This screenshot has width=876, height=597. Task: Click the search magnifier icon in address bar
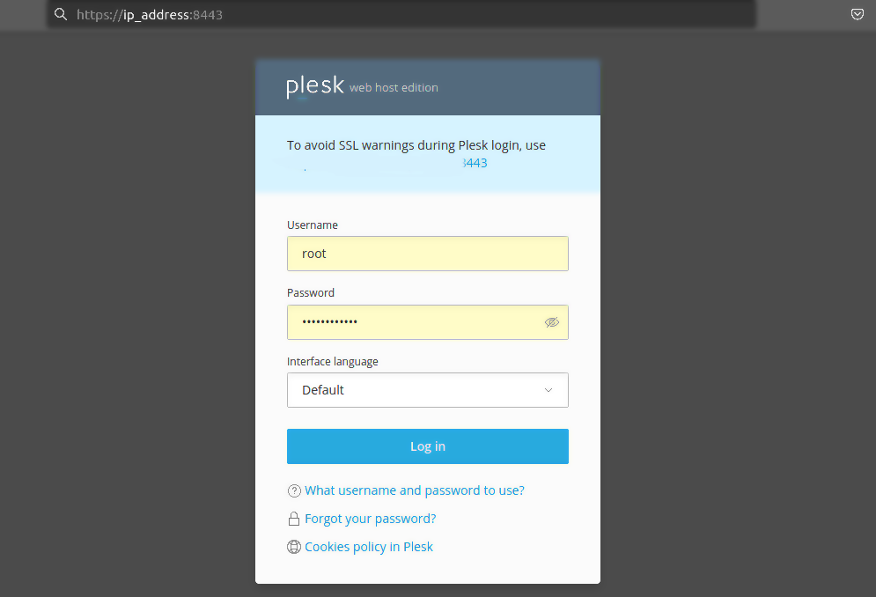(x=61, y=15)
